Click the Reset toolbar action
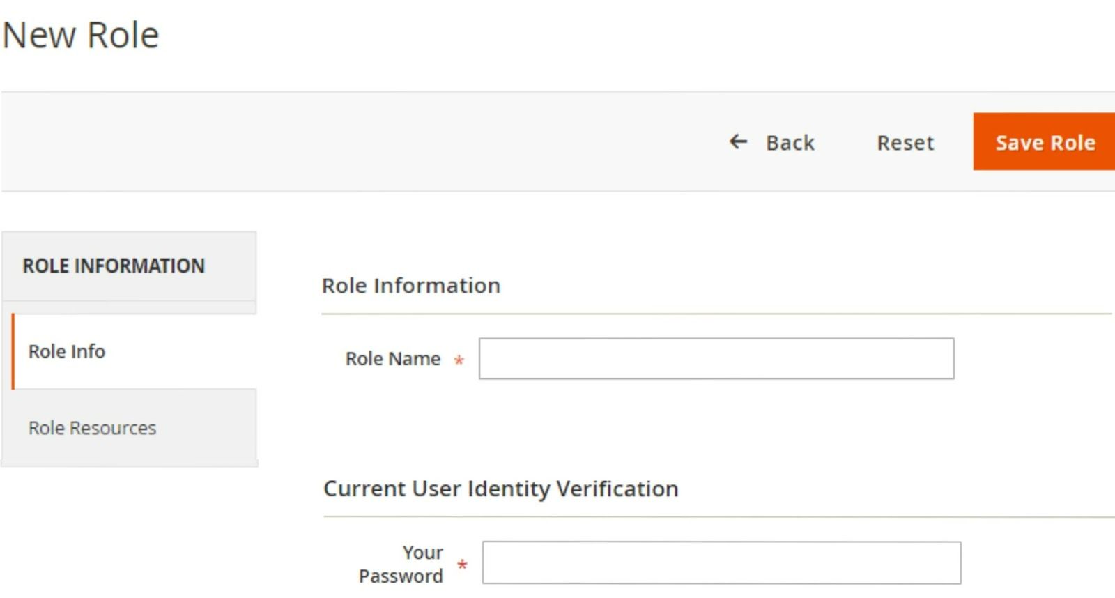This screenshot has height=598, width=1115. (905, 143)
